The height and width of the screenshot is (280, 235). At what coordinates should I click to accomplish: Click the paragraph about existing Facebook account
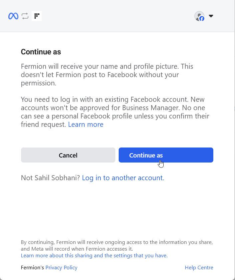[113, 108]
